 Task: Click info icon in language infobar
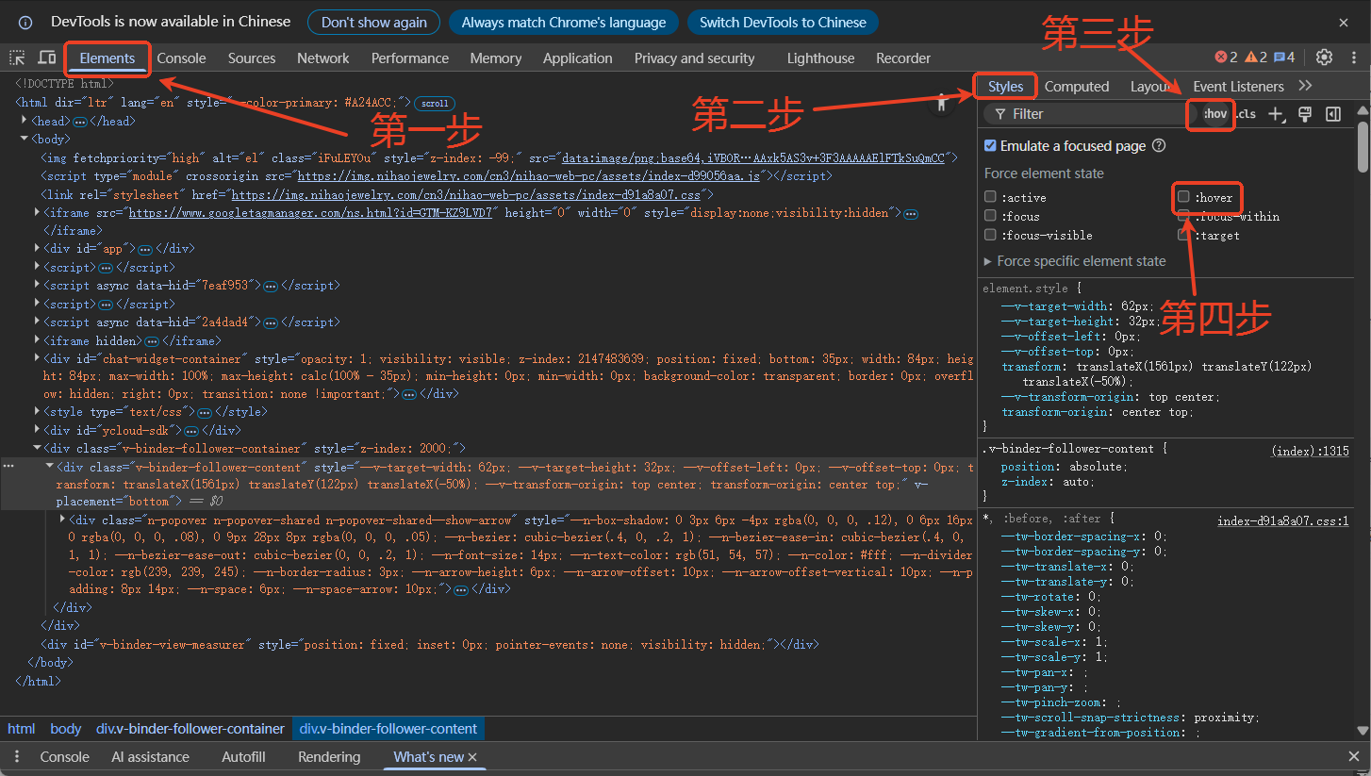coord(25,22)
